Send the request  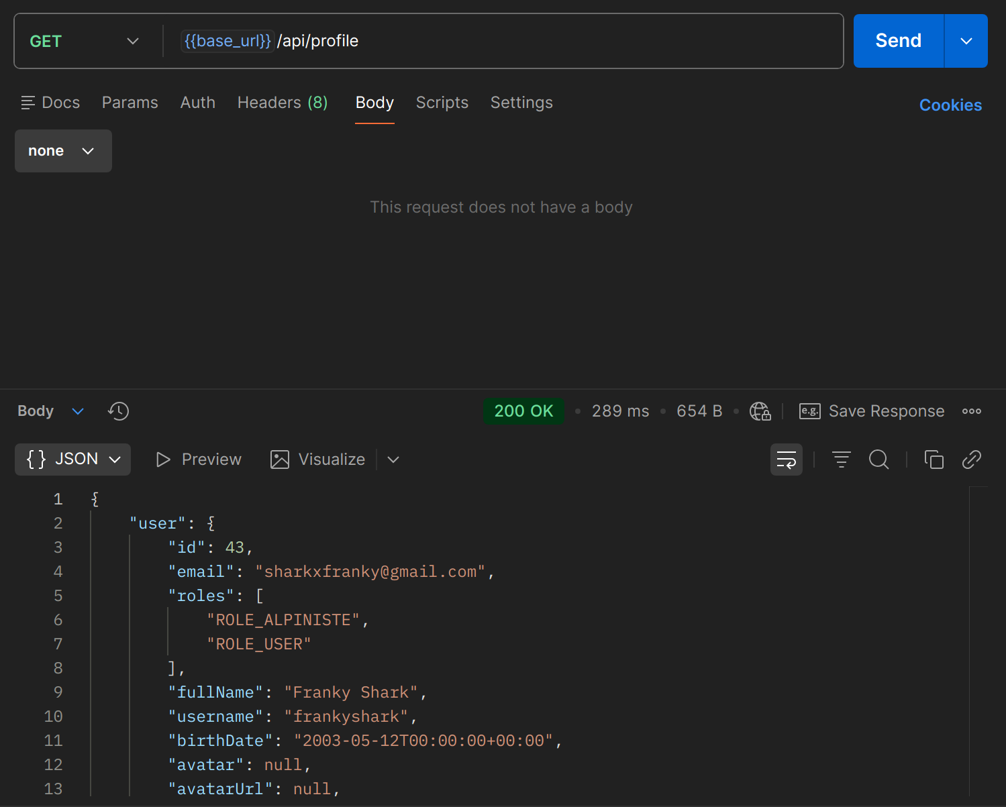pyautogui.click(x=898, y=41)
